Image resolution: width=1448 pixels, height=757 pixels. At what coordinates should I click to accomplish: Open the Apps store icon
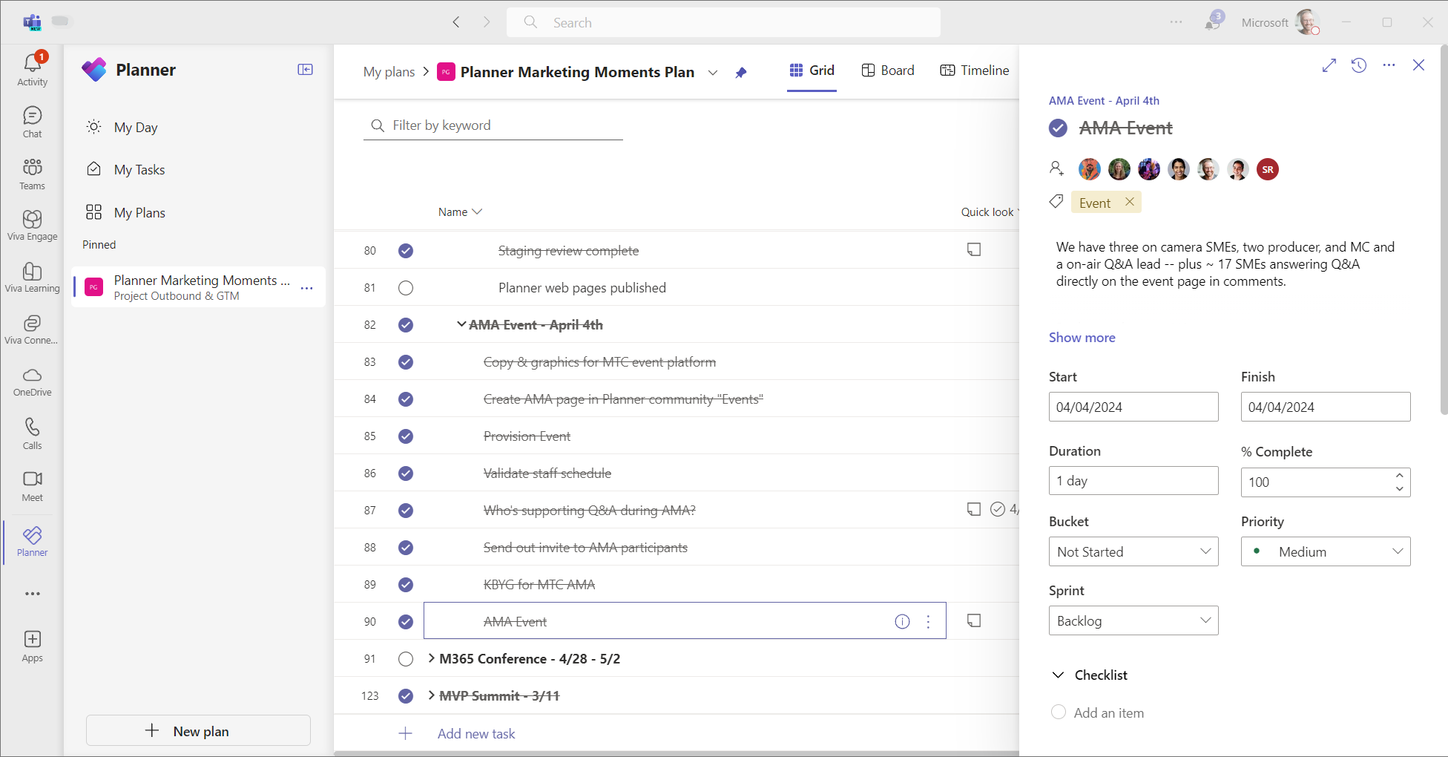[33, 646]
